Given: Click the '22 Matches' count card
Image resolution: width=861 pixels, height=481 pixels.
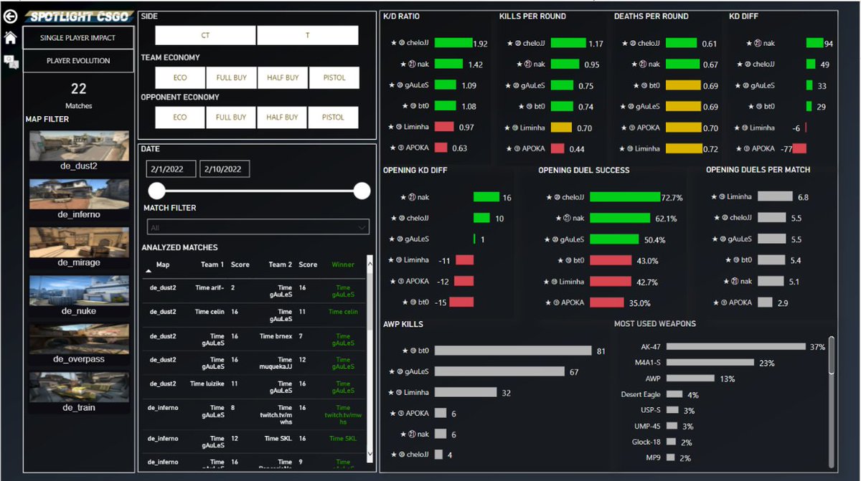Looking at the screenshot, I should coord(78,95).
